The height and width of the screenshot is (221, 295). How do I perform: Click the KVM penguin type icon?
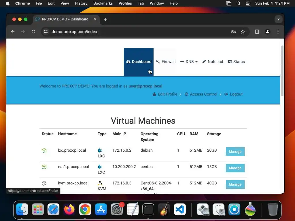tap(100, 183)
